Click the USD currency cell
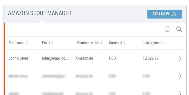The image size is (189, 95). pos(112,58)
